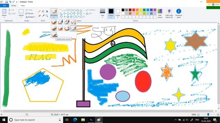The width and height of the screenshot is (220, 123).
Task: Switch to the View tab
Action: pos(23,5)
